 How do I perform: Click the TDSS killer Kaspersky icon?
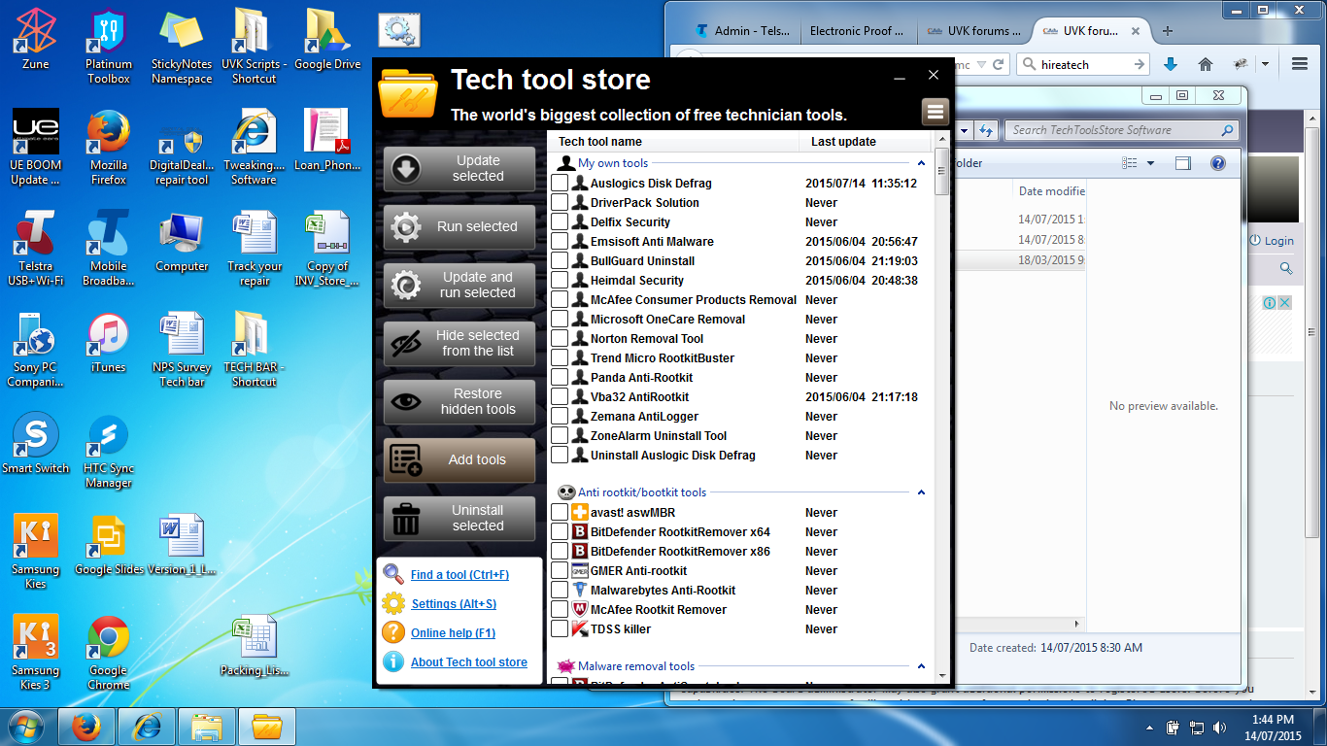pos(580,628)
